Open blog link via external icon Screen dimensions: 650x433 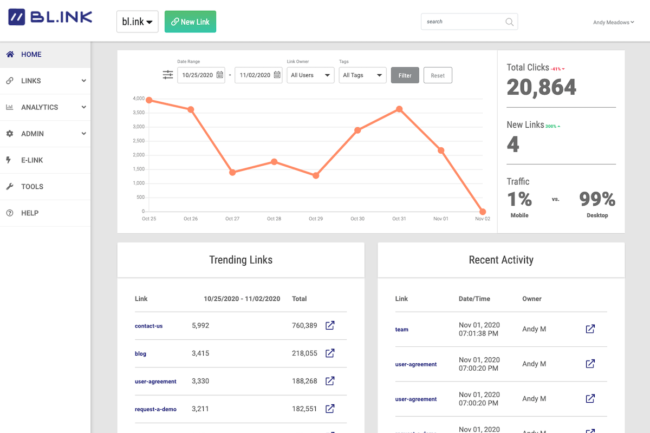point(330,353)
